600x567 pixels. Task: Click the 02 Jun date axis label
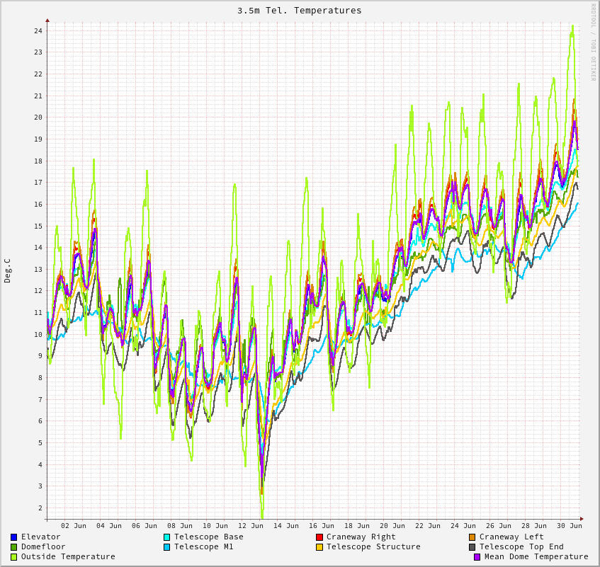(74, 526)
